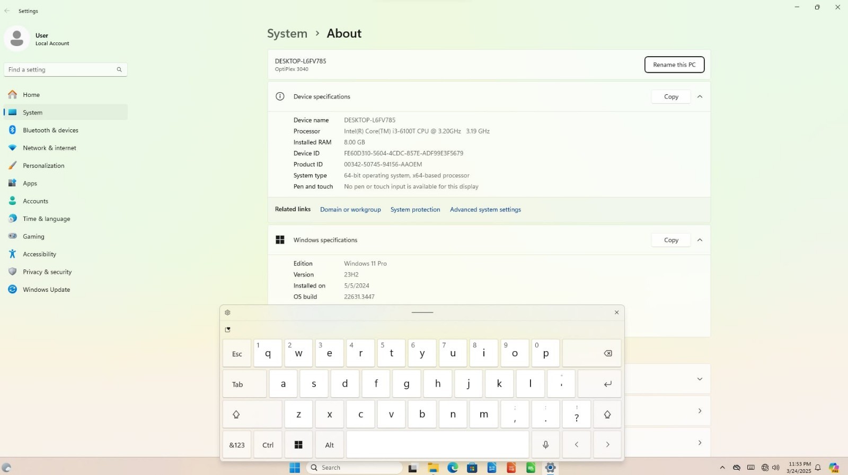
Task: Tap the Alt key on touch keyboard
Action: (x=329, y=445)
